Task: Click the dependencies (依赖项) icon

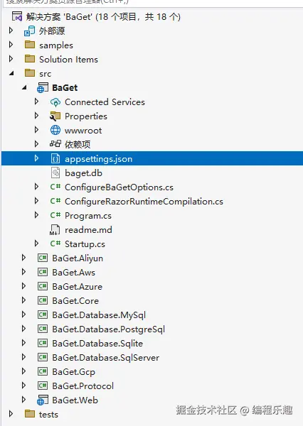Action: tap(55, 144)
